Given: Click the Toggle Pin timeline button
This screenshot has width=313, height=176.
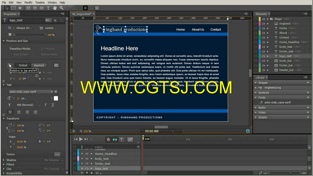Looking at the screenshot, I should coord(122,139).
